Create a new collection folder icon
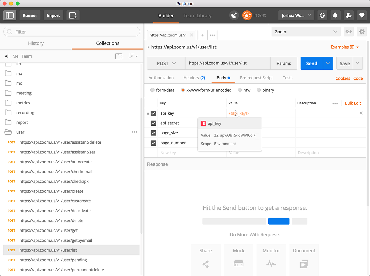Image resolution: width=370 pixels, height=276 pixels. pyautogui.click(x=119, y=56)
